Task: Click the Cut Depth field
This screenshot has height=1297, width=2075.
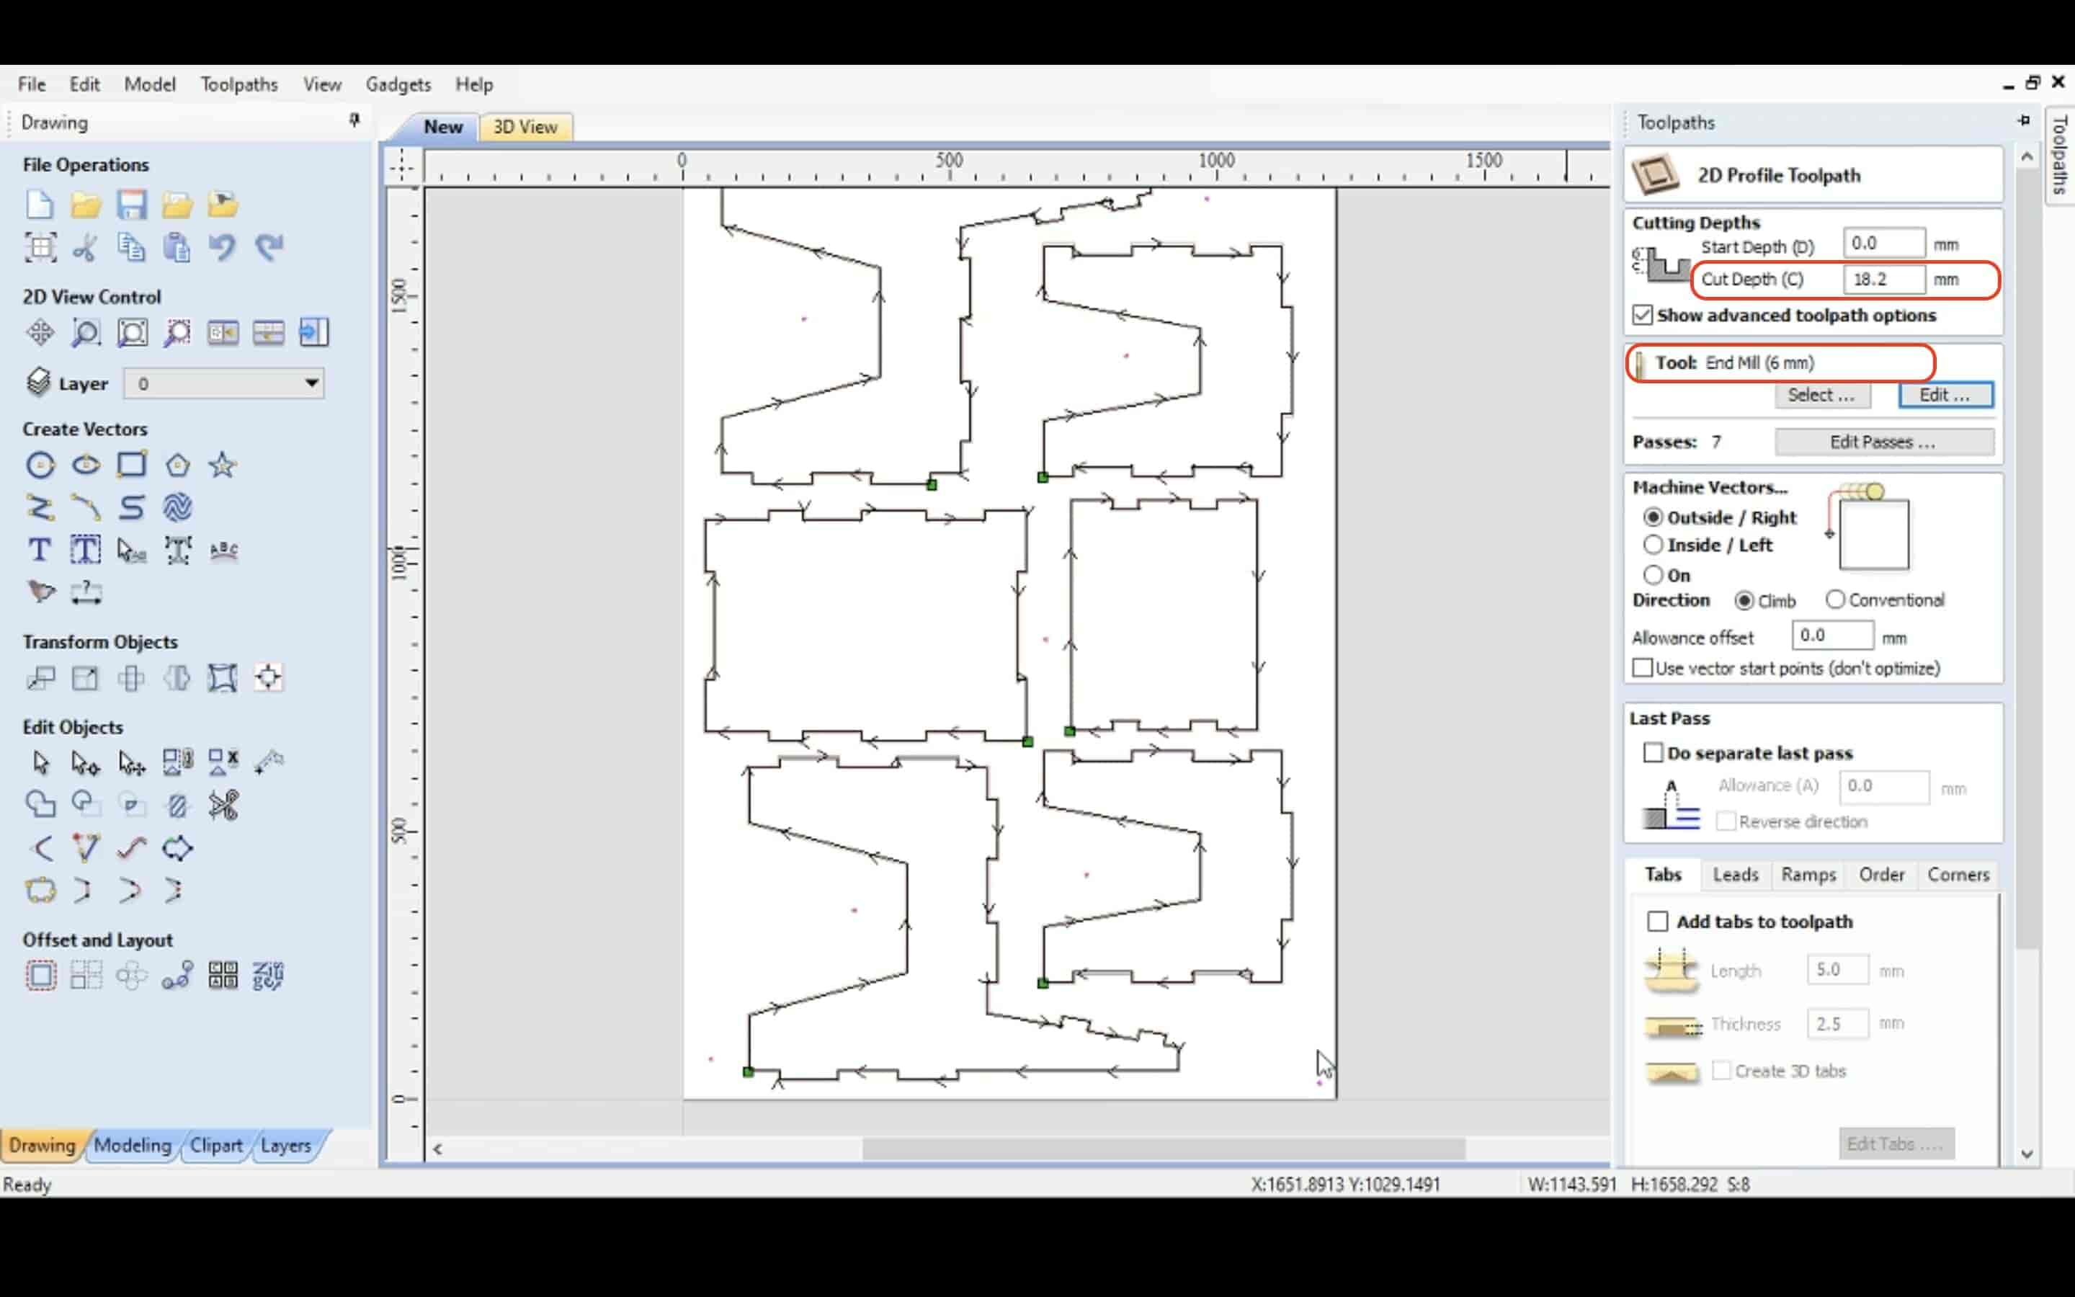Action: [1884, 279]
